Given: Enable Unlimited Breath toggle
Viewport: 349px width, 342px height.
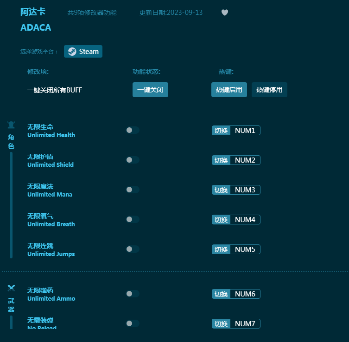Looking at the screenshot, I should (133, 219).
